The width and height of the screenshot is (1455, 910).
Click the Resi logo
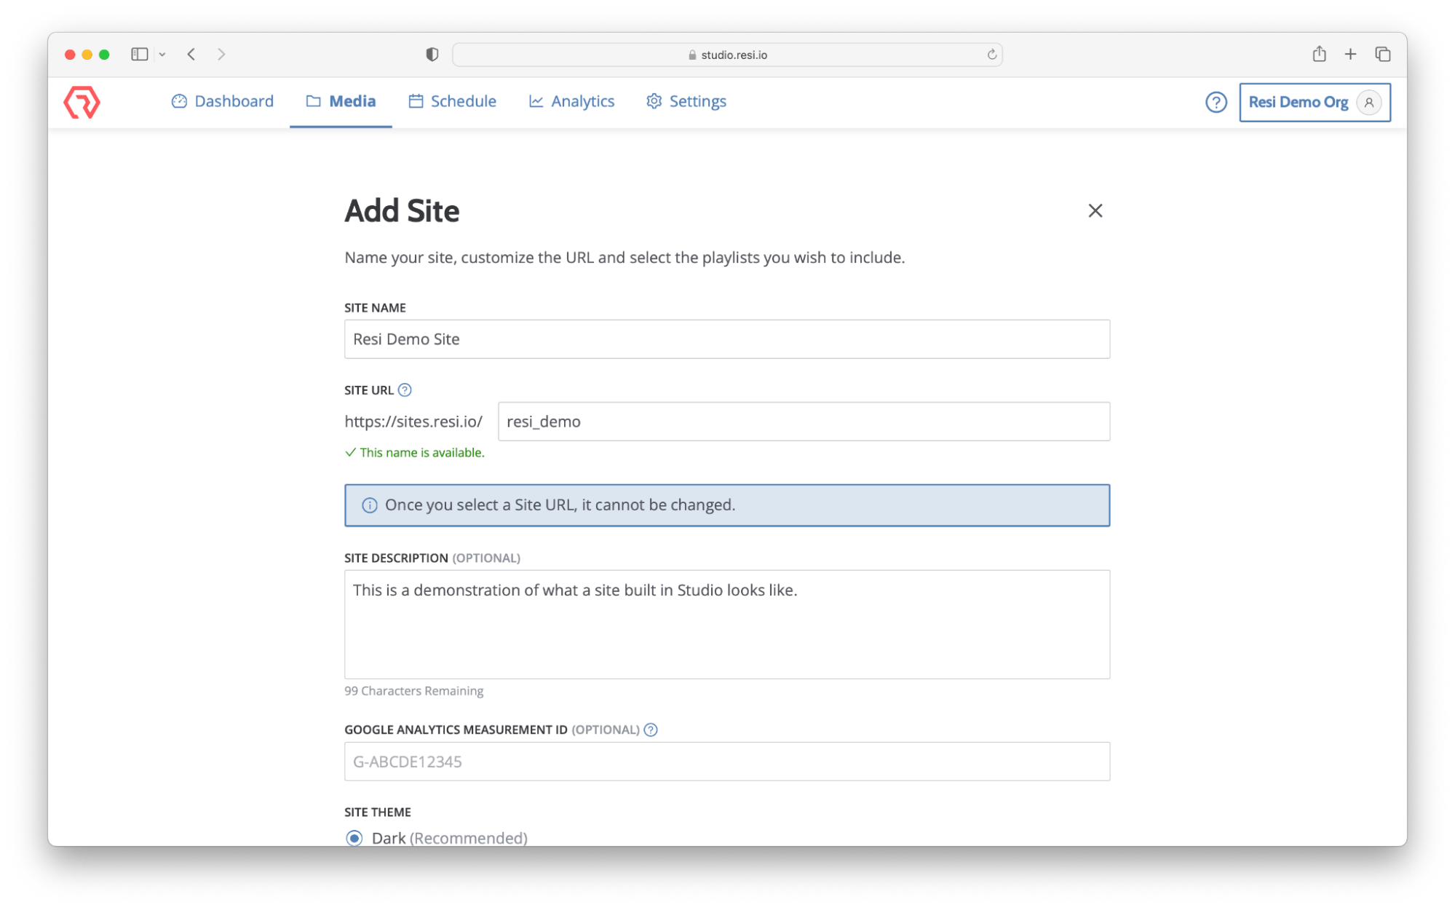(x=82, y=102)
